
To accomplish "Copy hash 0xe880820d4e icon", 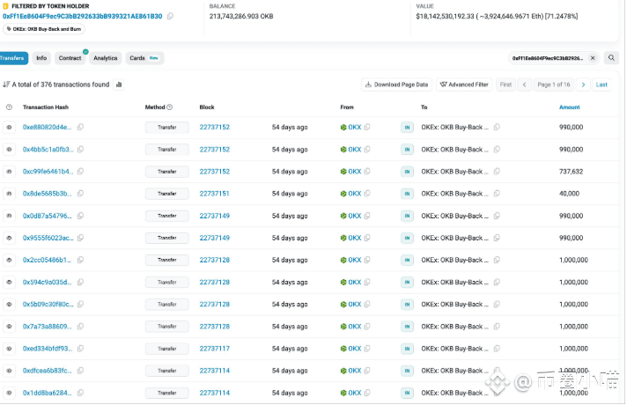I will [x=80, y=127].
